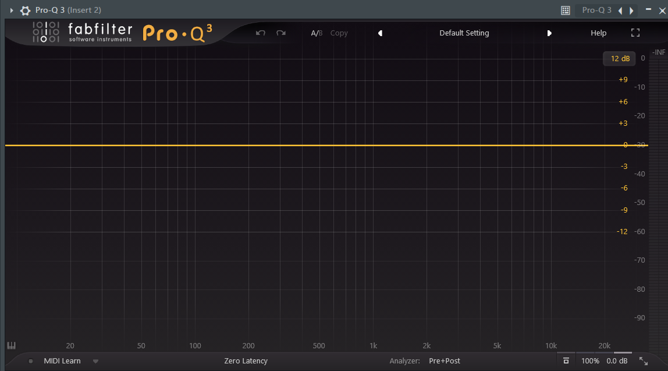Open the Help menu

[599, 33]
